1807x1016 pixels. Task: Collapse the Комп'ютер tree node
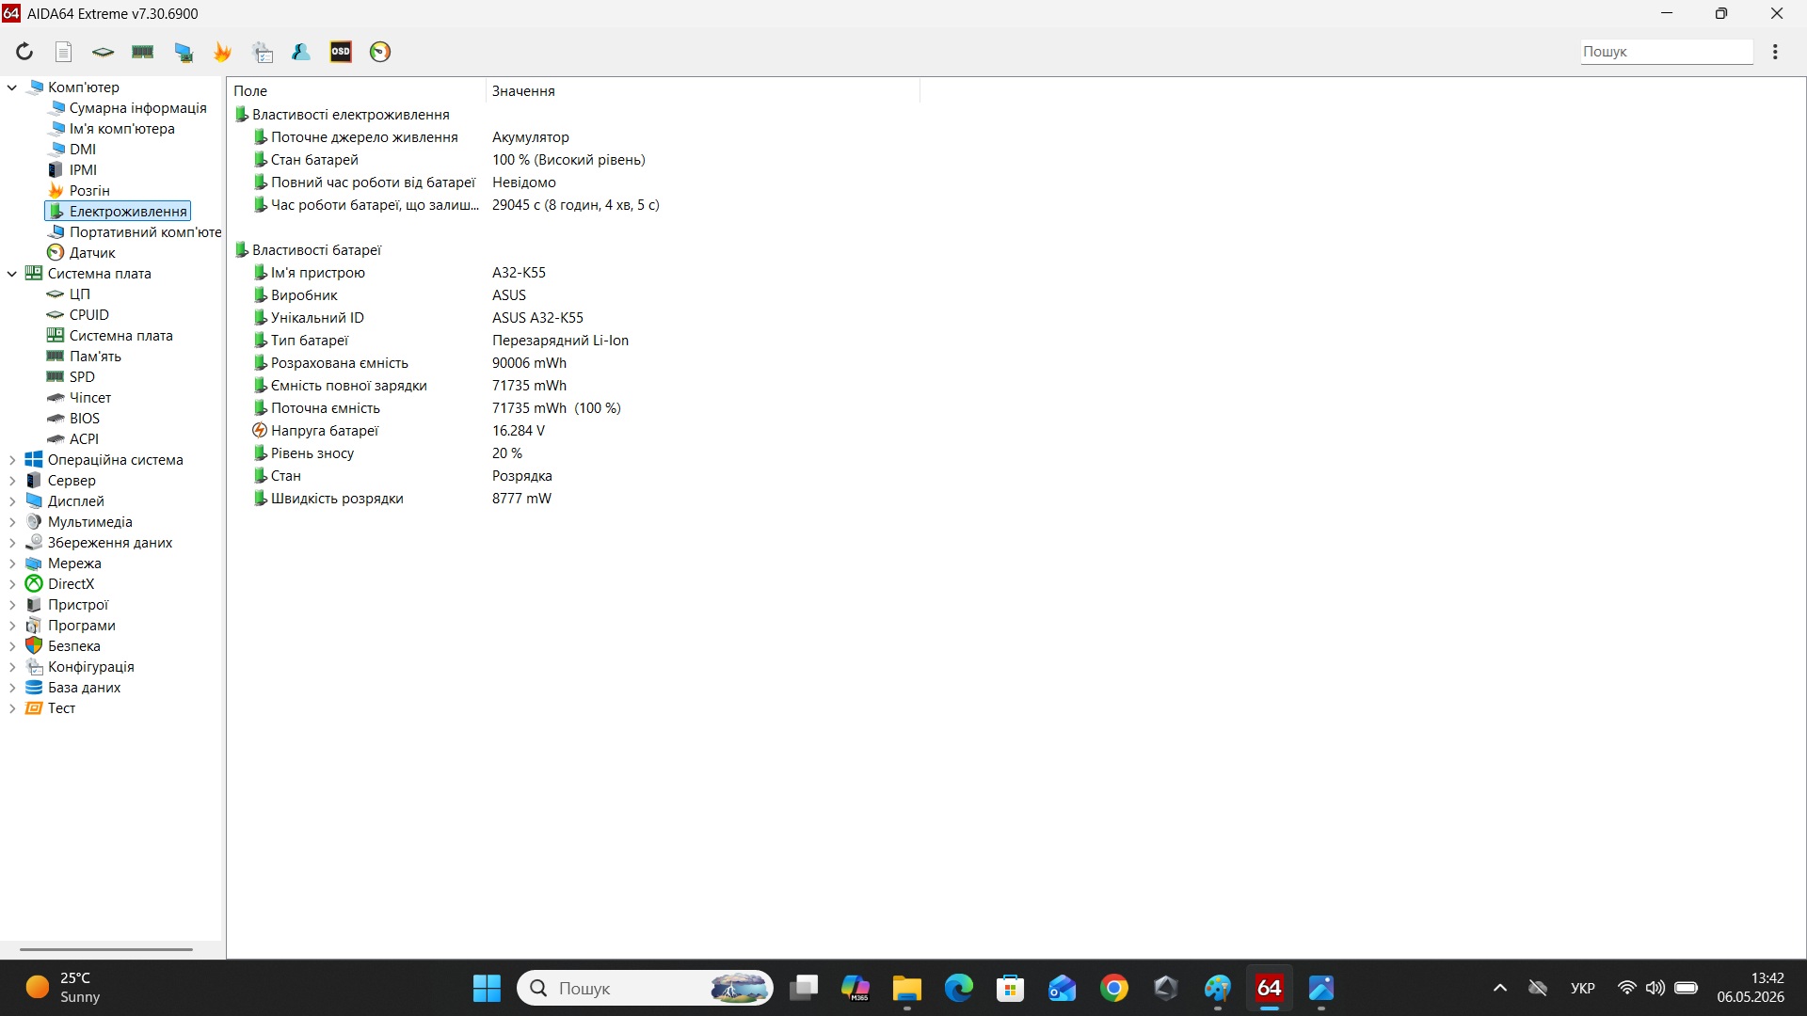coord(12,87)
